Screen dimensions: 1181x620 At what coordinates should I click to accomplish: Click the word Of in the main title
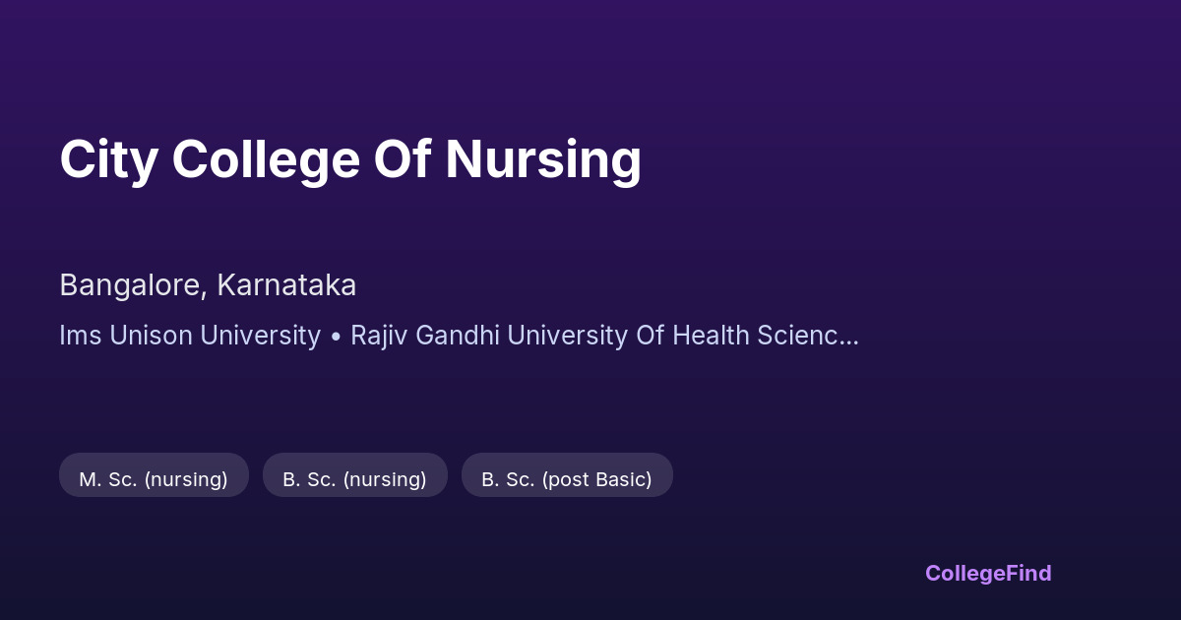[x=402, y=159]
